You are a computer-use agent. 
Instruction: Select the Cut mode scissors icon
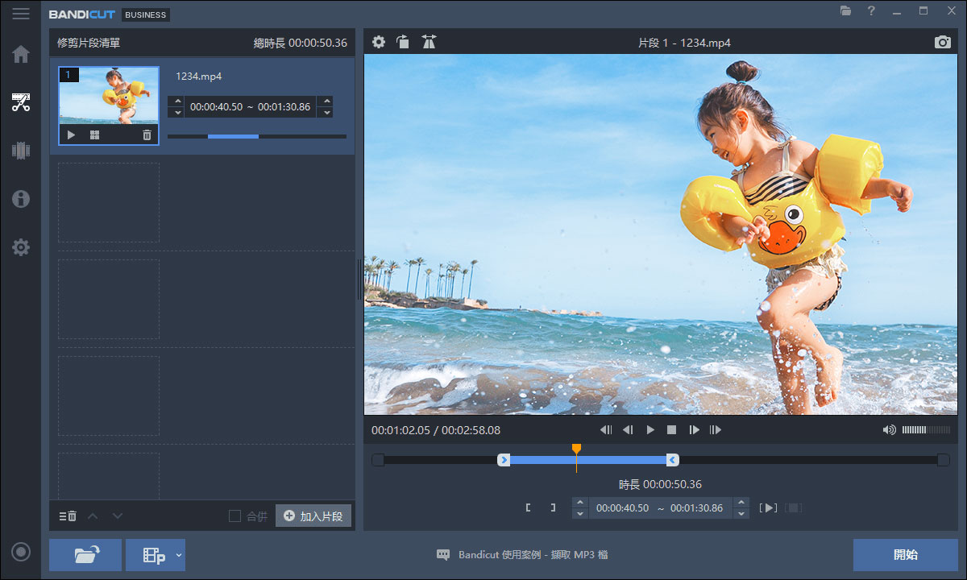[21, 102]
